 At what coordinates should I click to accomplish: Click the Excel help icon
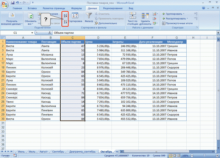pyautogui.click(x=203, y=8)
